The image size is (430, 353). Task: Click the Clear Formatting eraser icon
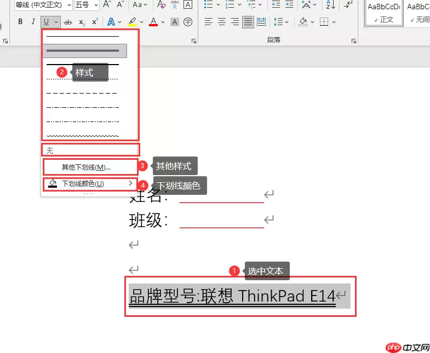click(161, 4)
